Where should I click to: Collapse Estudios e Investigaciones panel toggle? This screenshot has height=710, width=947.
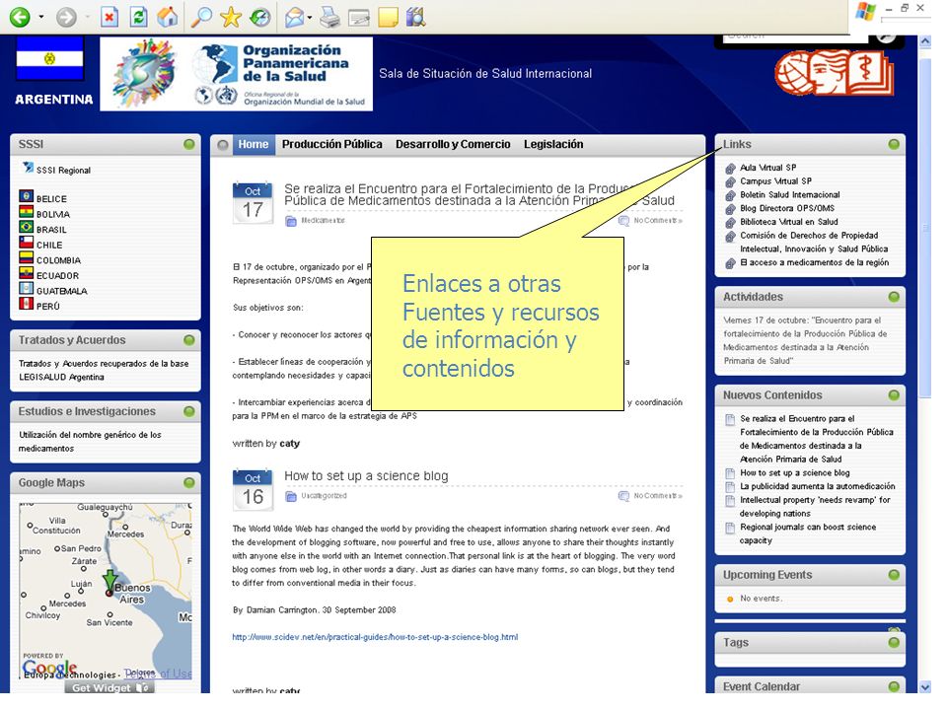click(189, 412)
